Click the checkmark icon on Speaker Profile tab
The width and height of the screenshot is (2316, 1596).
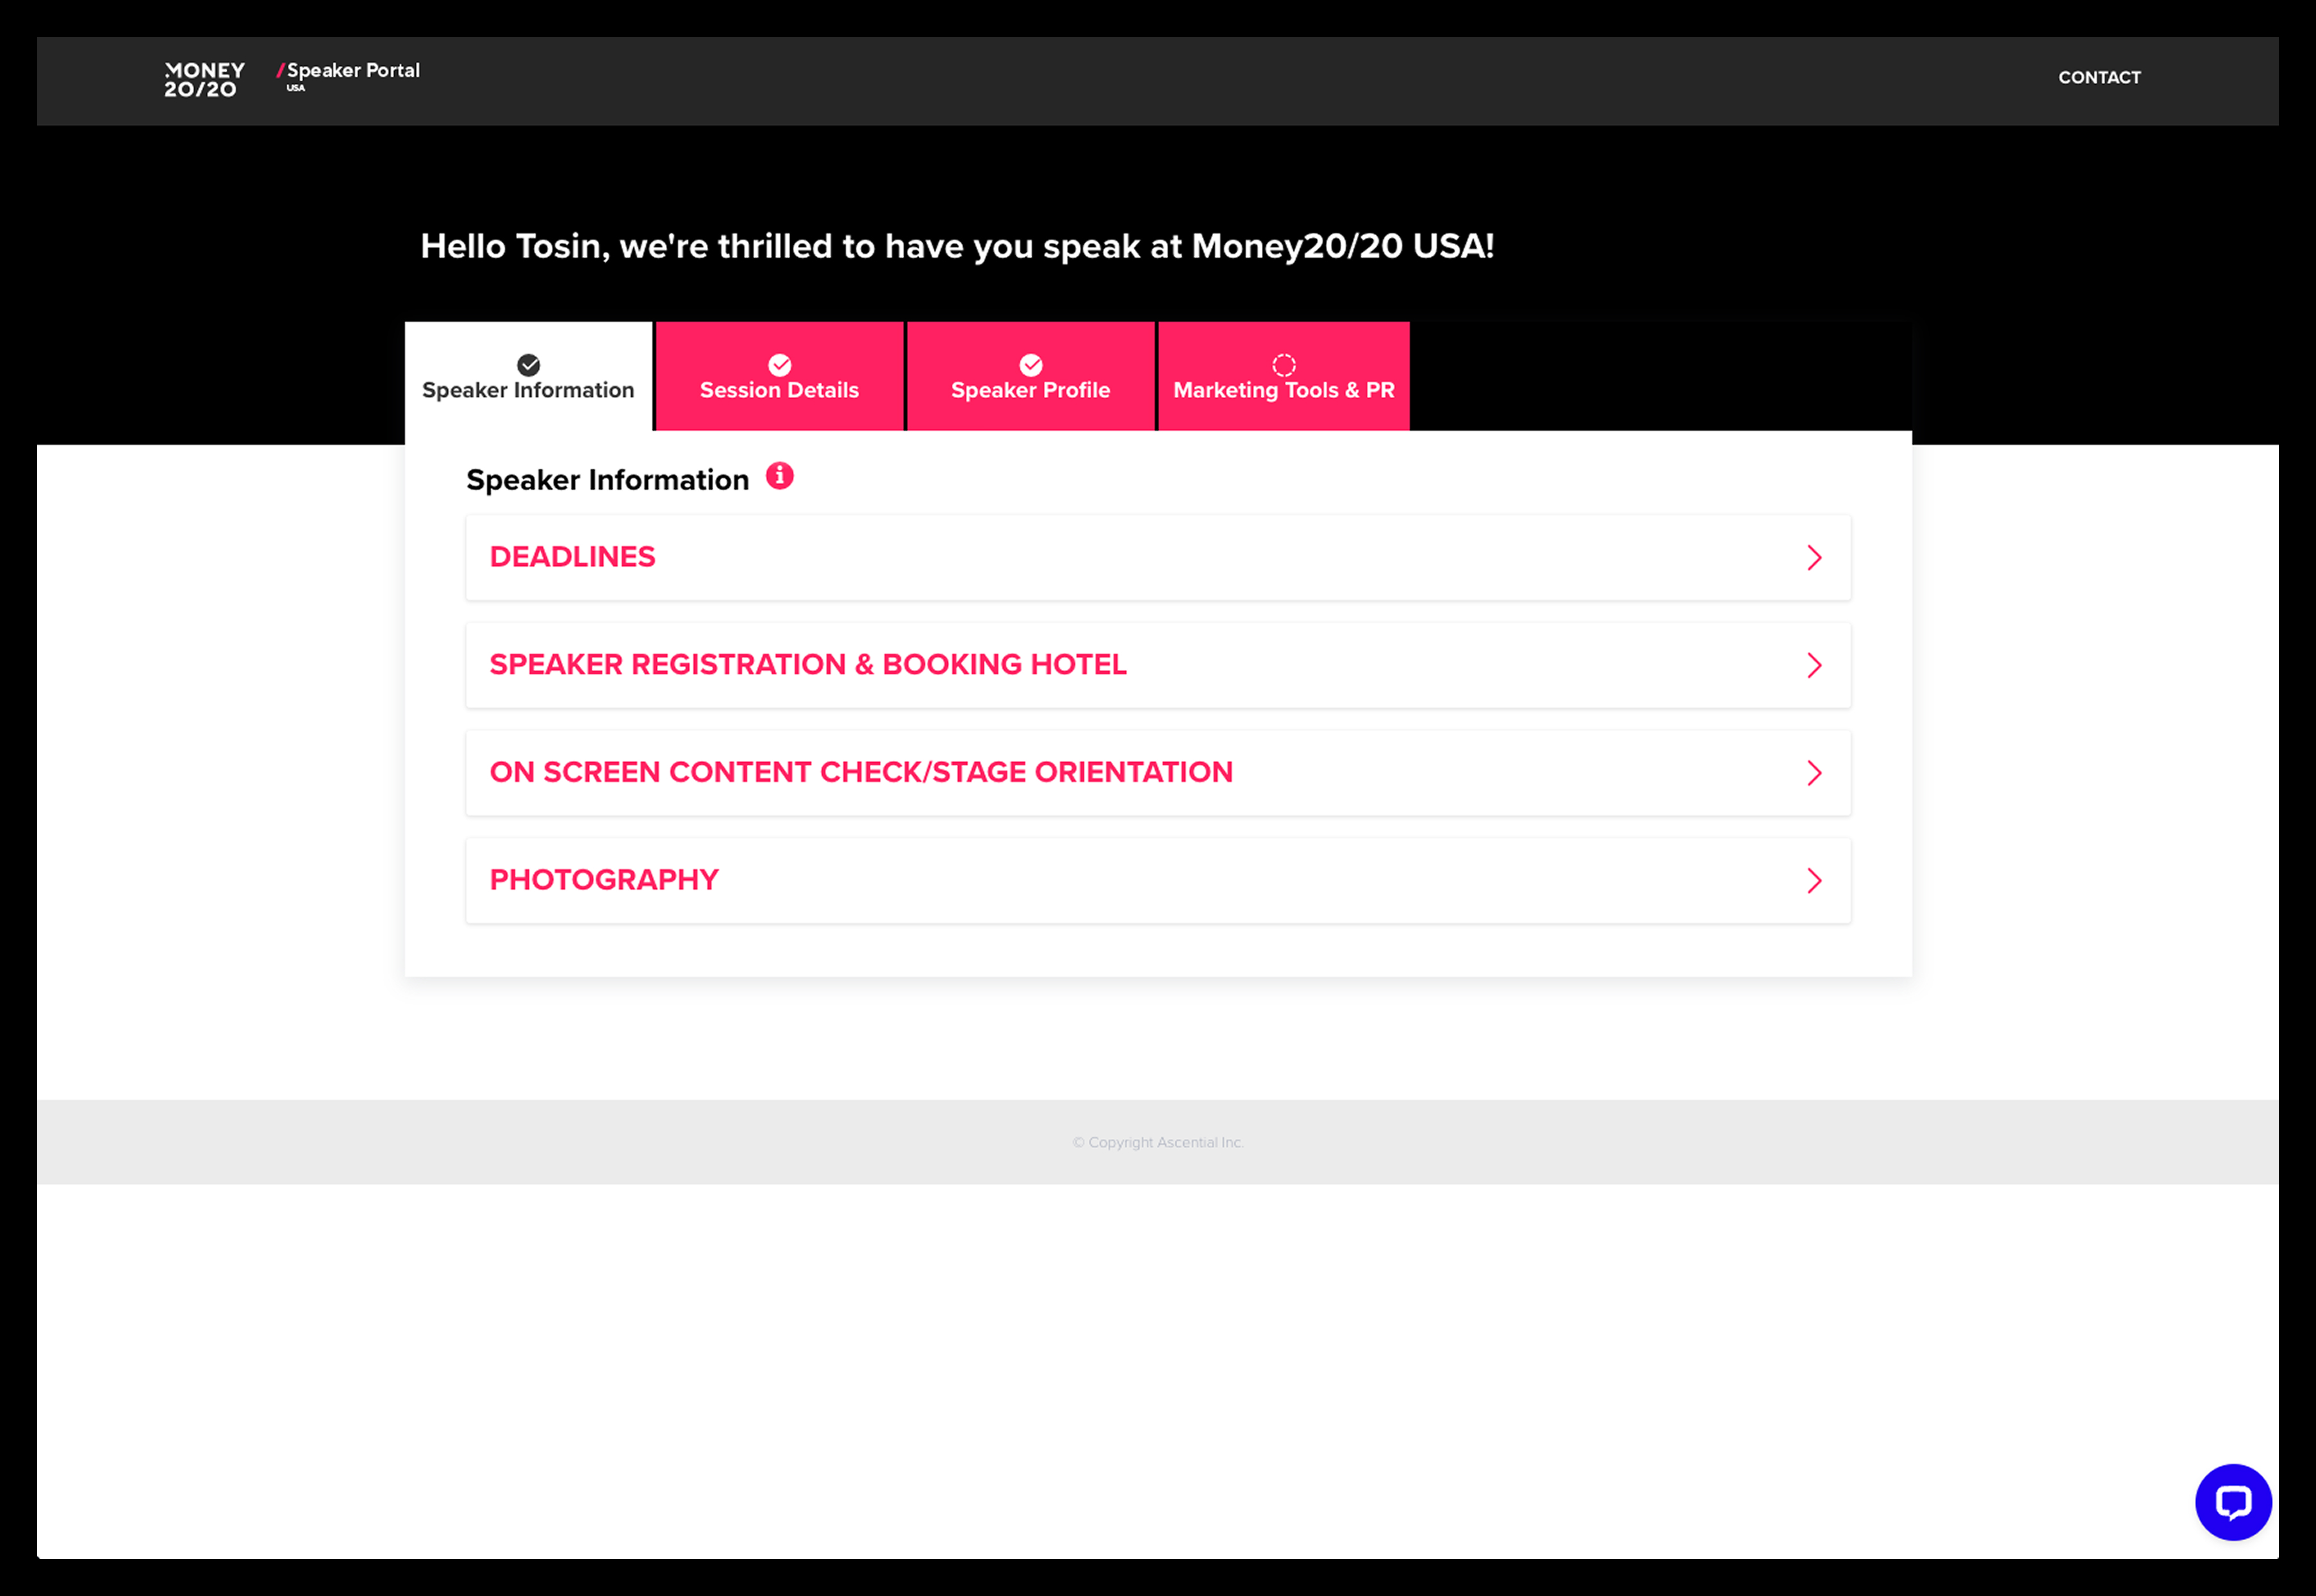click(1030, 365)
